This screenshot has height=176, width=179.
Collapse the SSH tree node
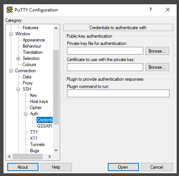click(x=18, y=89)
